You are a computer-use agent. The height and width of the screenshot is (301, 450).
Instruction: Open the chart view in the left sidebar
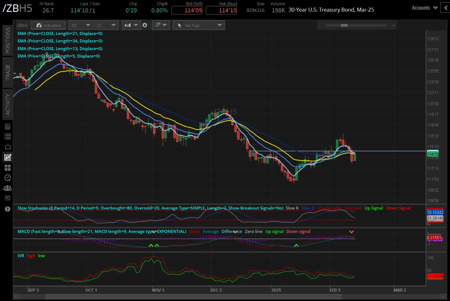pos(8,157)
